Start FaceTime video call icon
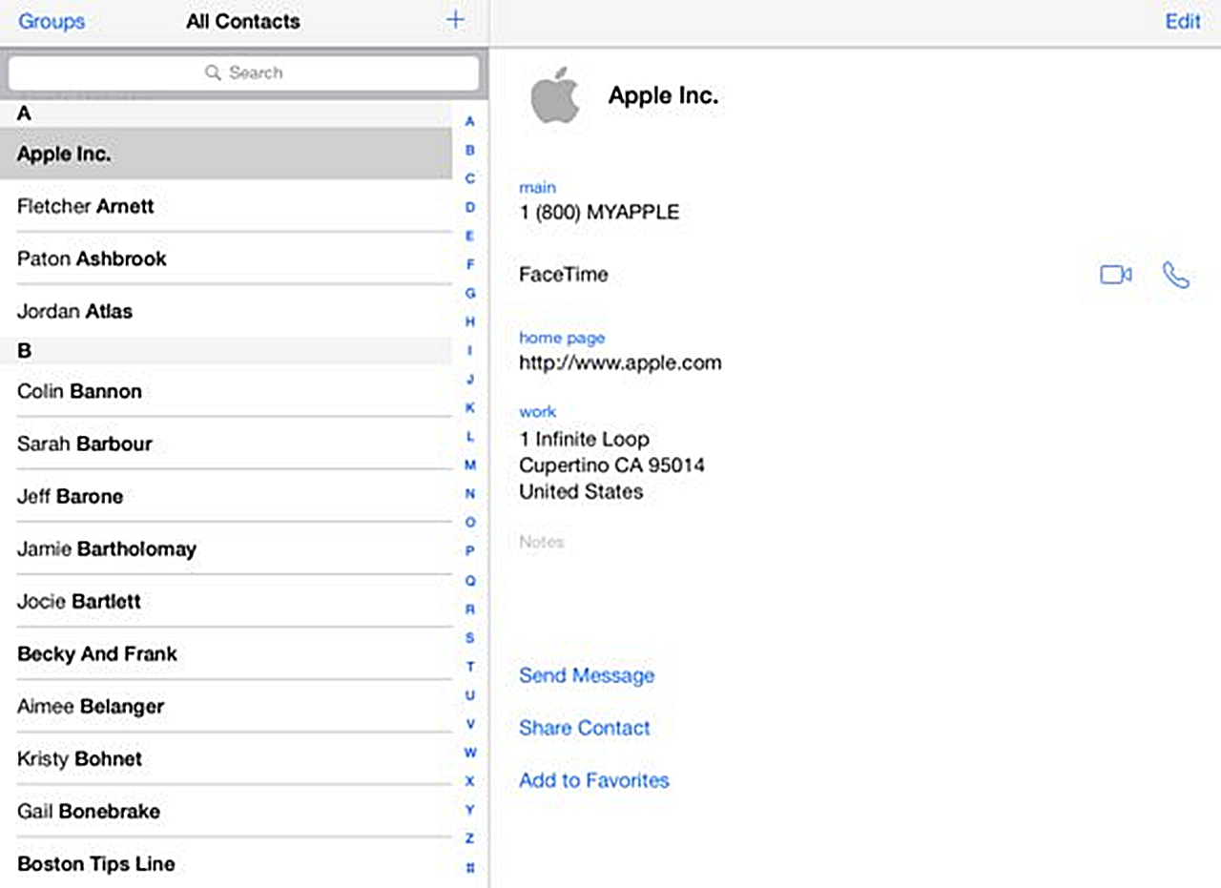The width and height of the screenshot is (1221, 888). [x=1115, y=275]
